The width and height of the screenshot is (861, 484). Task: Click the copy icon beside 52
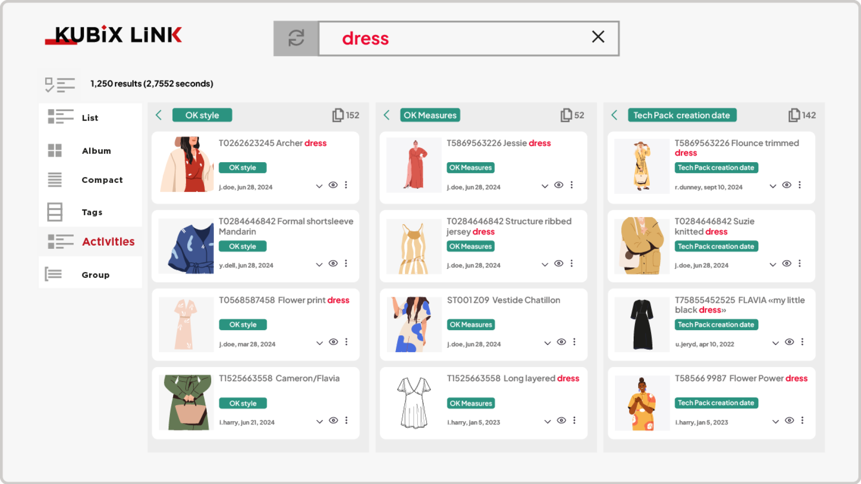[x=566, y=115]
